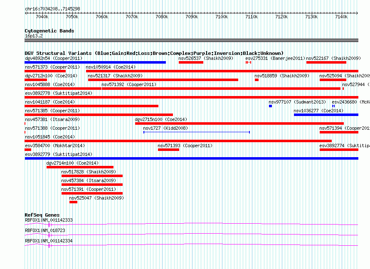This screenshot has width=370, height=269.
Task: Click the nsv571373 (Cooper2011) label
Action: [x=52, y=67]
